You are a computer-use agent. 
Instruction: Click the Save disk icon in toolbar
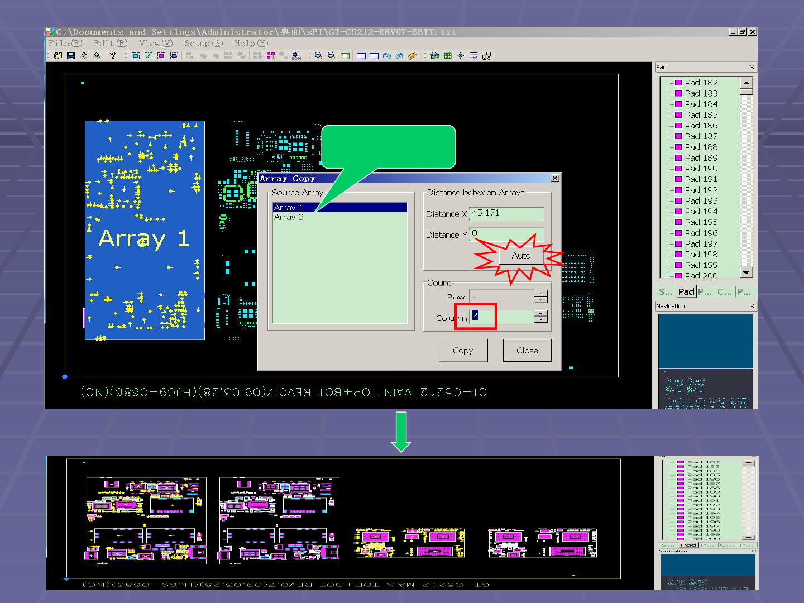(x=71, y=56)
